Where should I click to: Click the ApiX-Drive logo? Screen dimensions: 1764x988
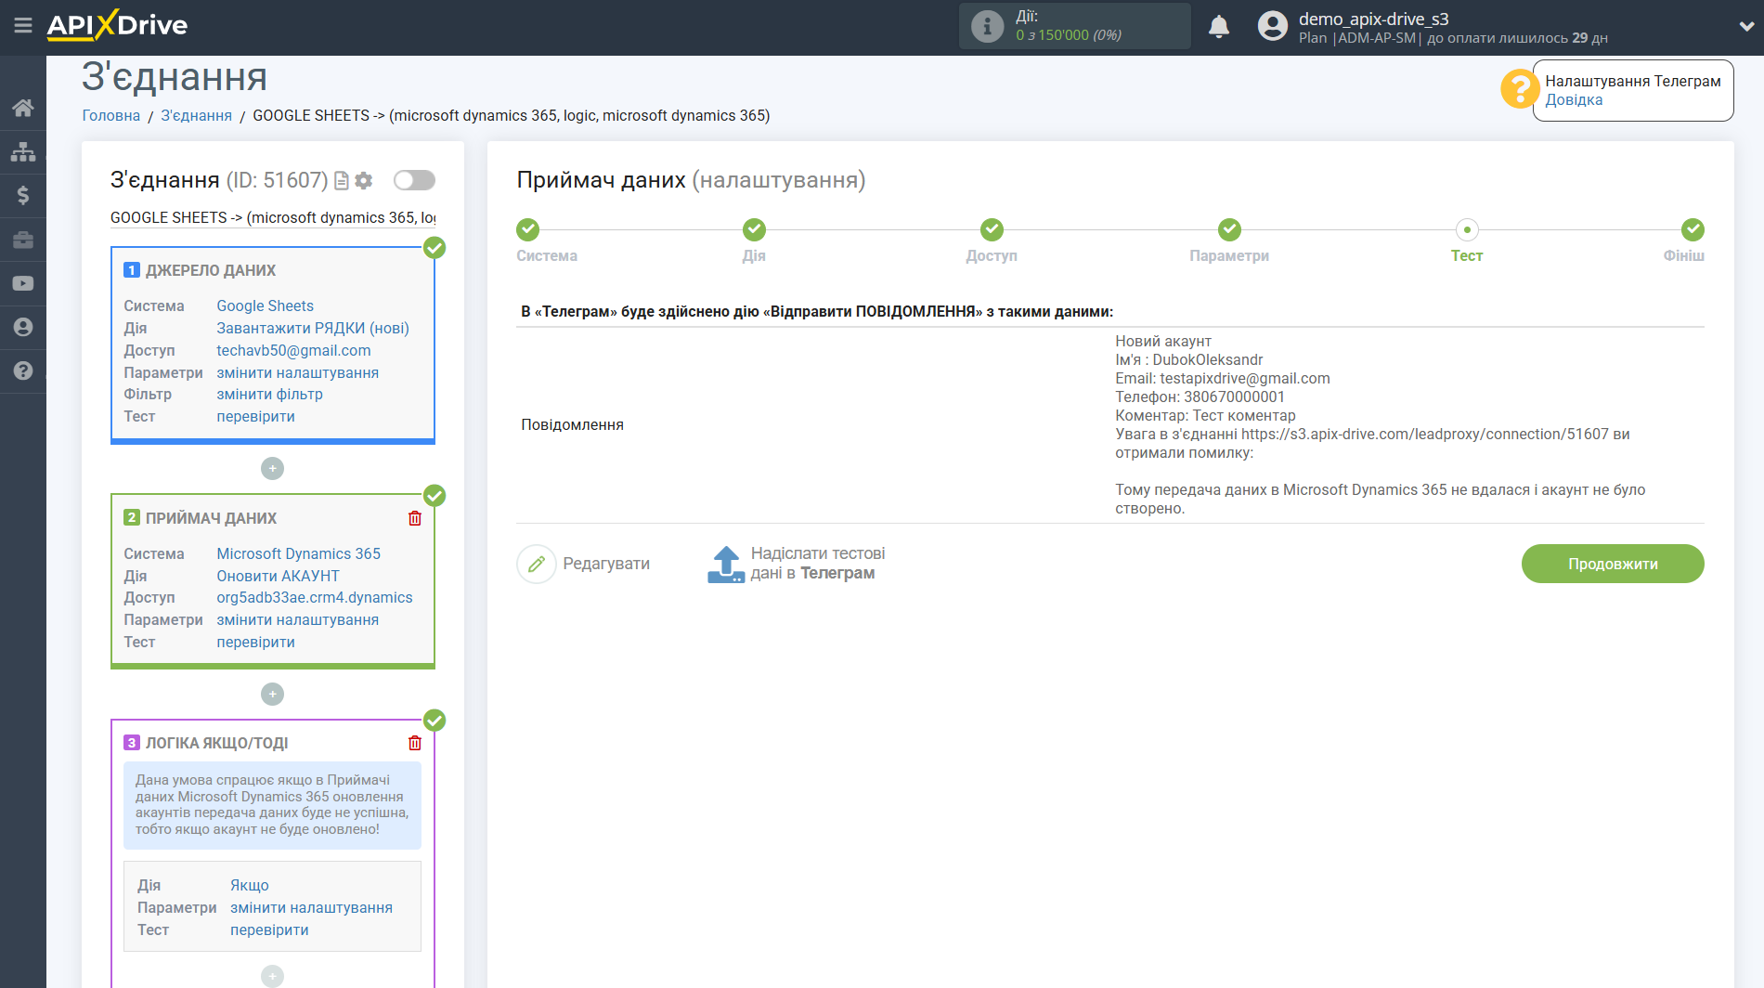(117, 25)
